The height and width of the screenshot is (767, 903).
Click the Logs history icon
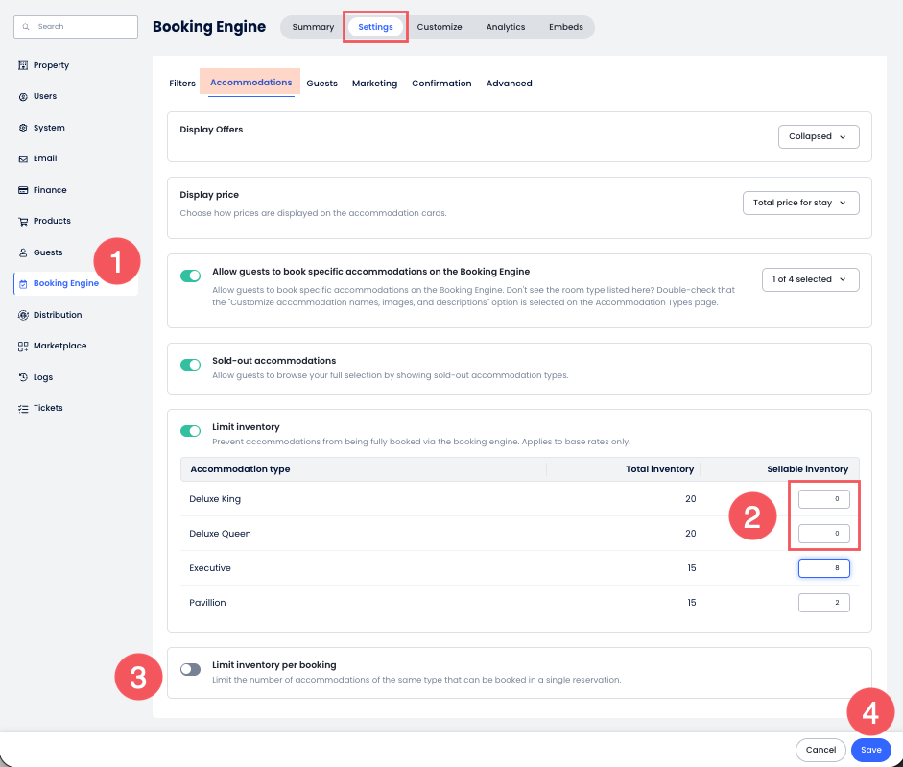[23, 377]
